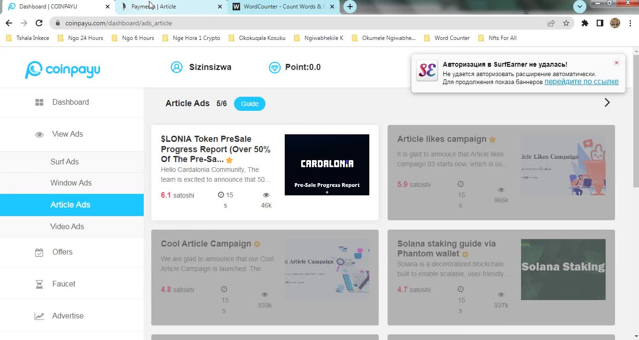
Task: Open the Nfts For All bookmark folder
Action: [x=497, y=38]
